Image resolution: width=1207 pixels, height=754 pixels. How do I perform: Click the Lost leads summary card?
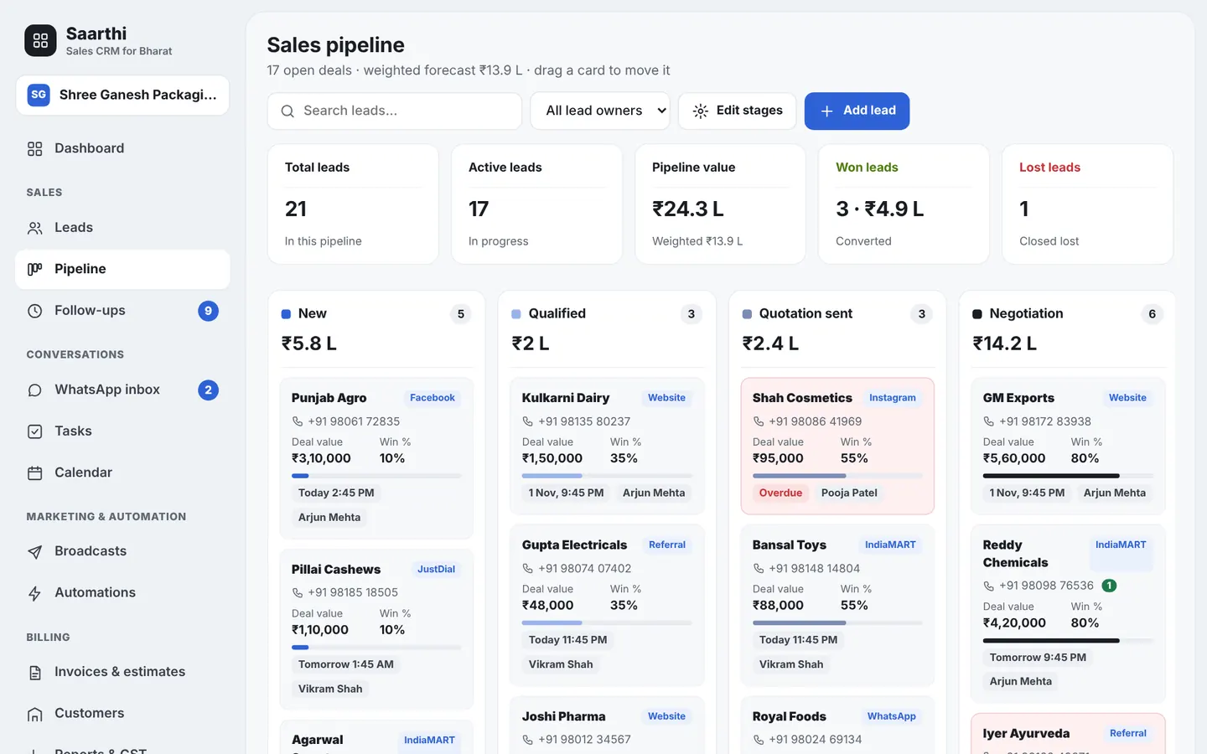coord(1087,204)
